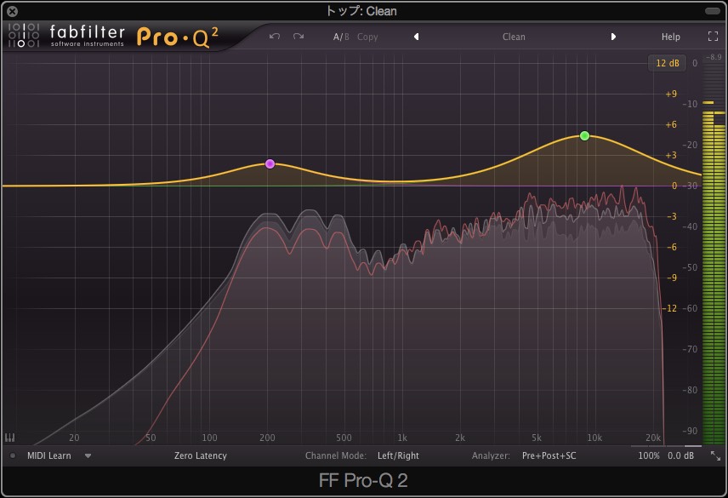
Task: Select the purple EQ band node
Action: 270,163
